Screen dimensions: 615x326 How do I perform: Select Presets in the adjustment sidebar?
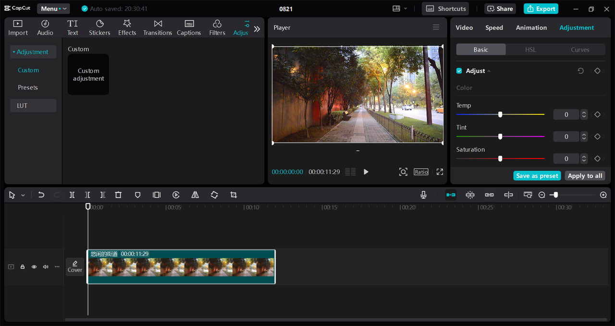click(28, 87)
